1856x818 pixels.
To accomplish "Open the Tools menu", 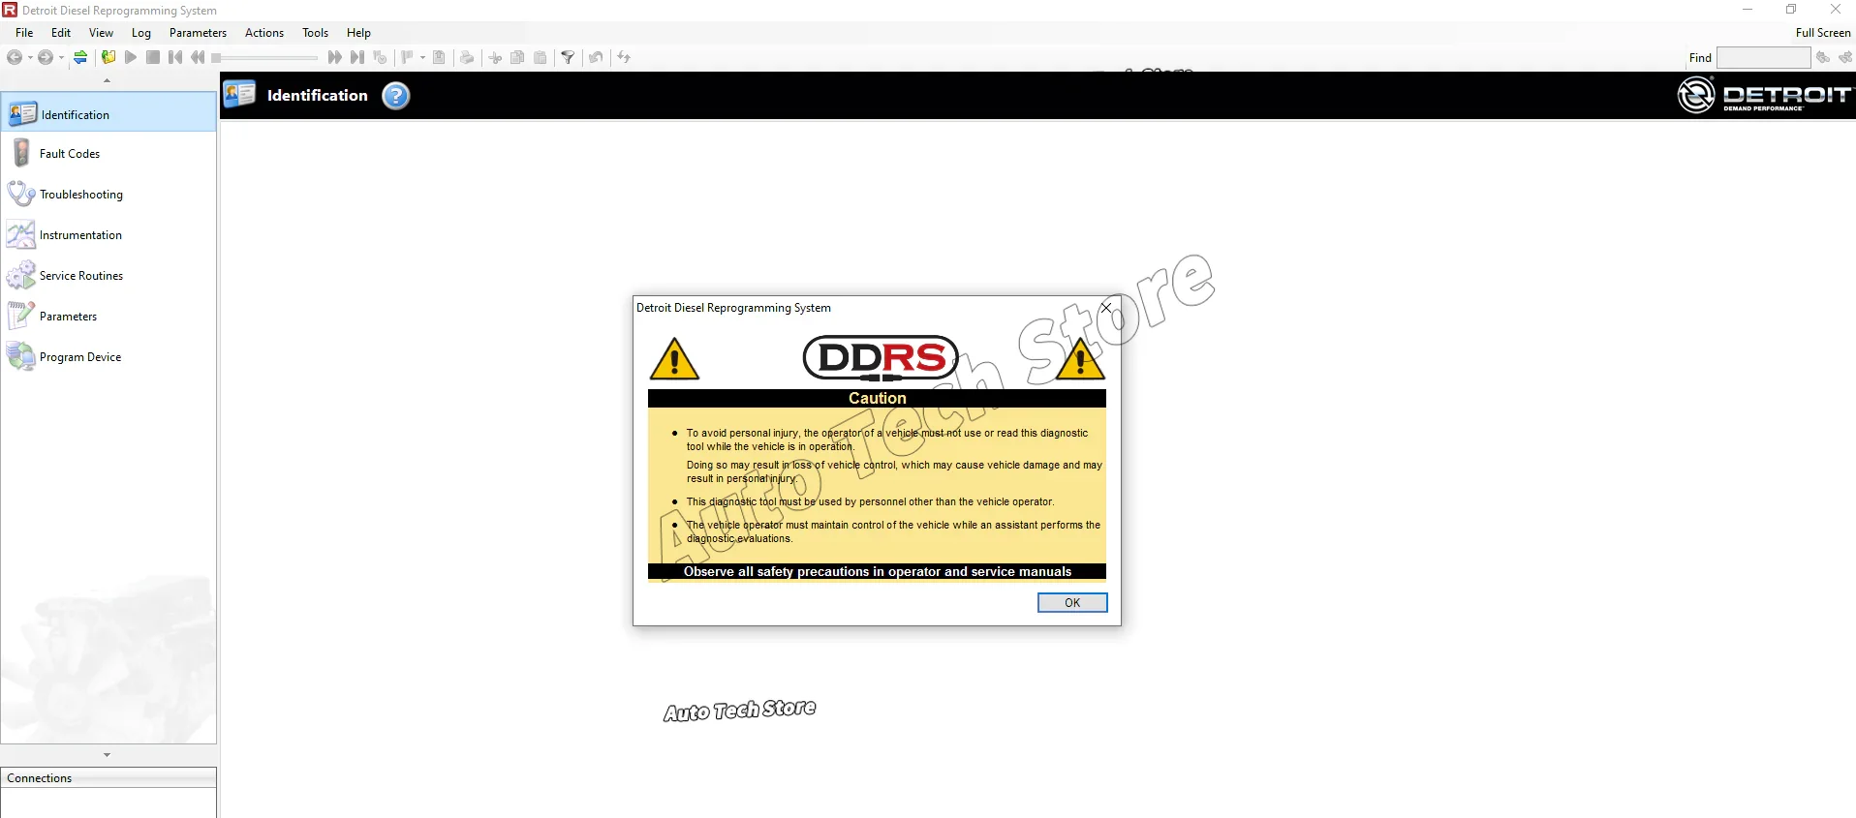I will tap(315, 32).
